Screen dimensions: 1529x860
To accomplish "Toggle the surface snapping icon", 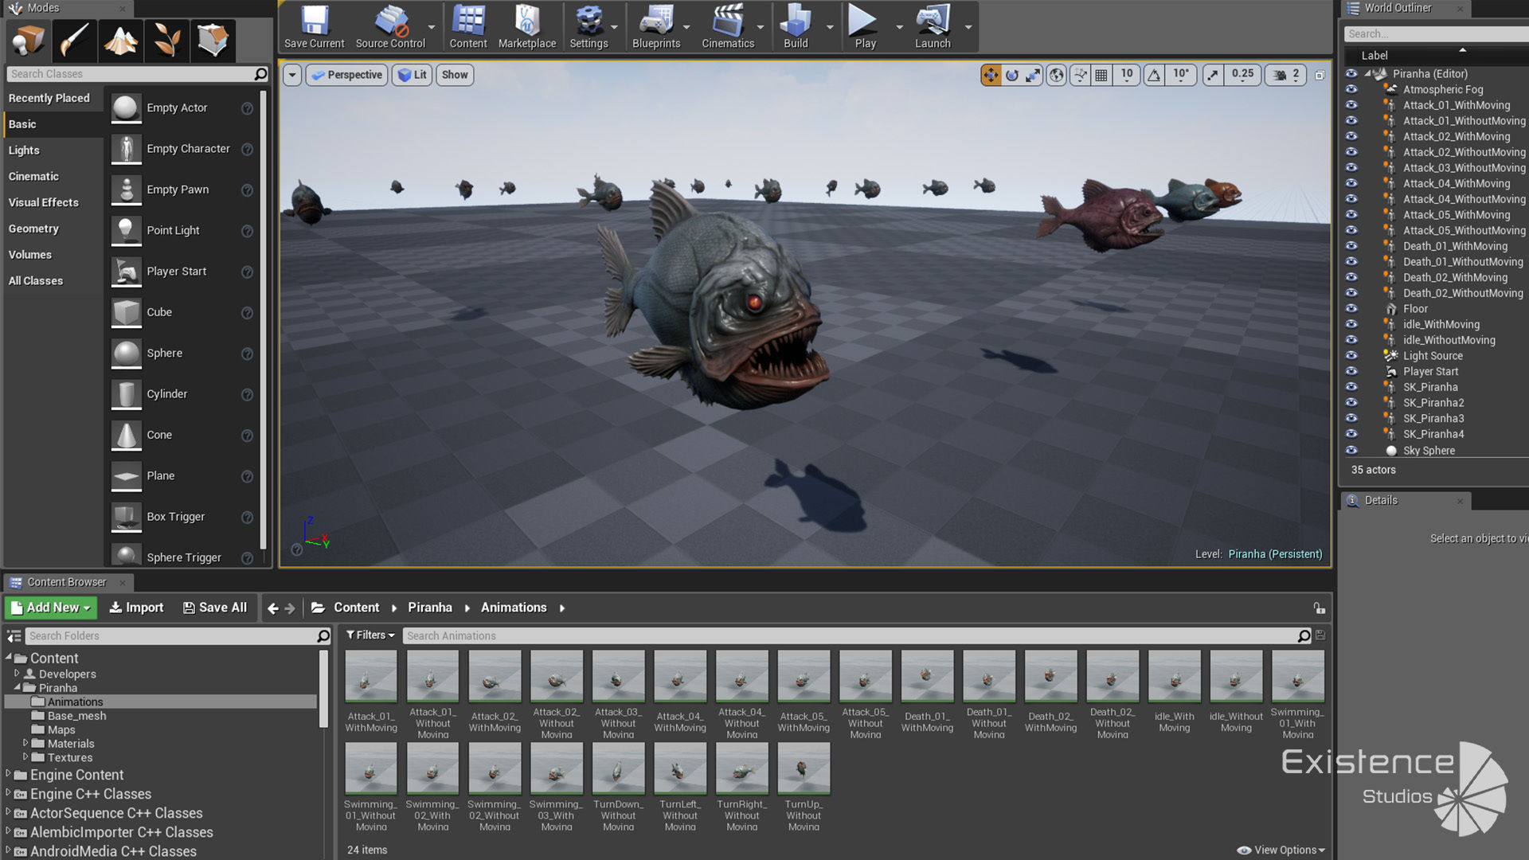I will click(1080, 75).
